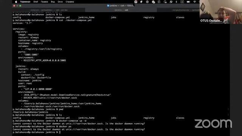The width and height of the screenshot is (242, 136).
Task: Click 'DOCKER_HOST=unix:///var/run/docker.sock' line
Action: 50,98
